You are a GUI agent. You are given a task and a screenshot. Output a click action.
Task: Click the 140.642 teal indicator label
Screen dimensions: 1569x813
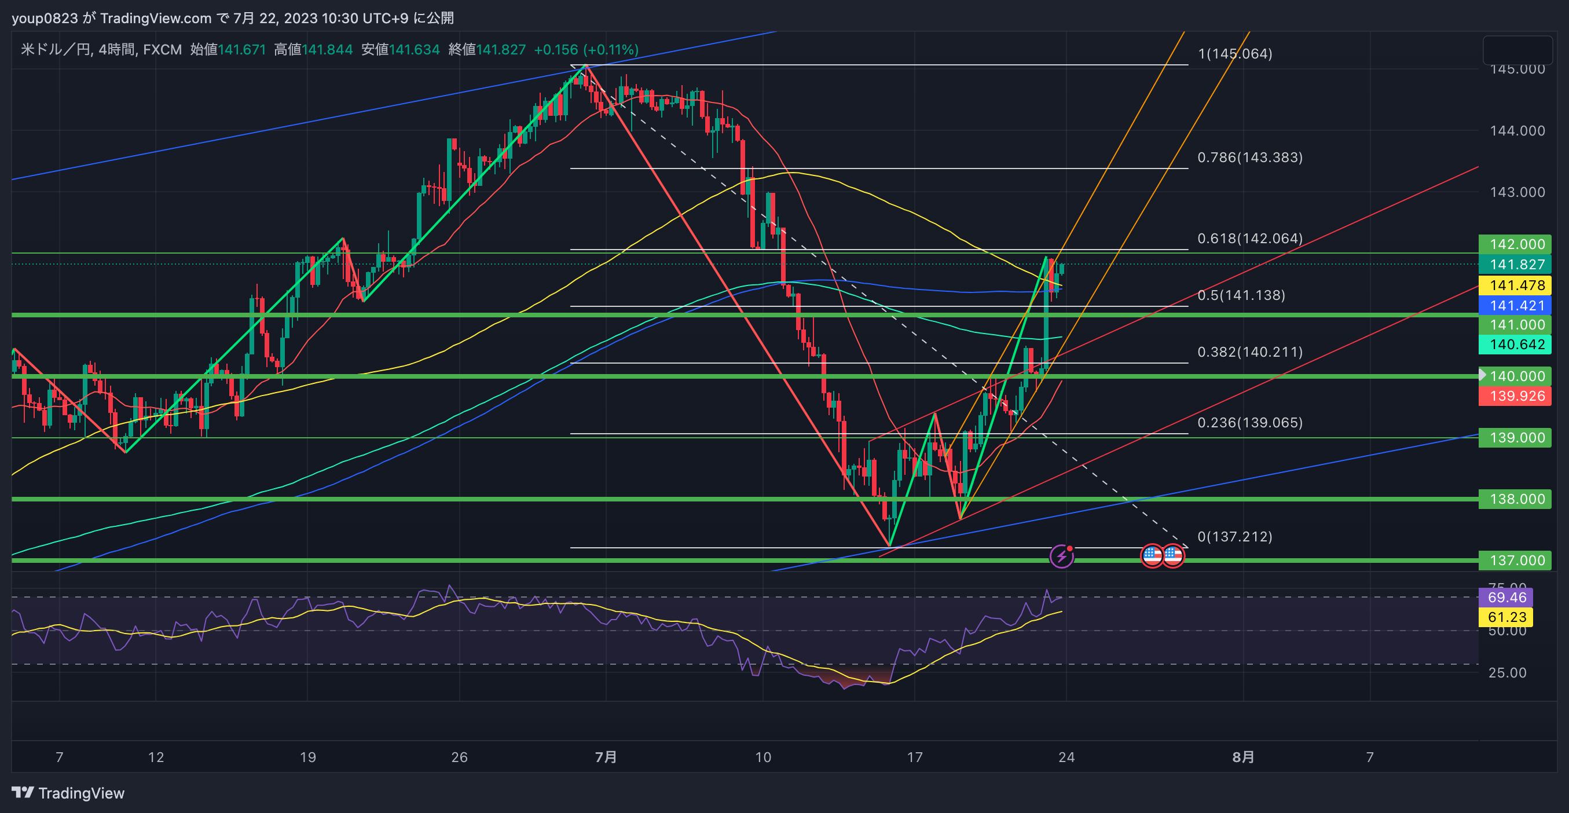(x=1515, y=344)
